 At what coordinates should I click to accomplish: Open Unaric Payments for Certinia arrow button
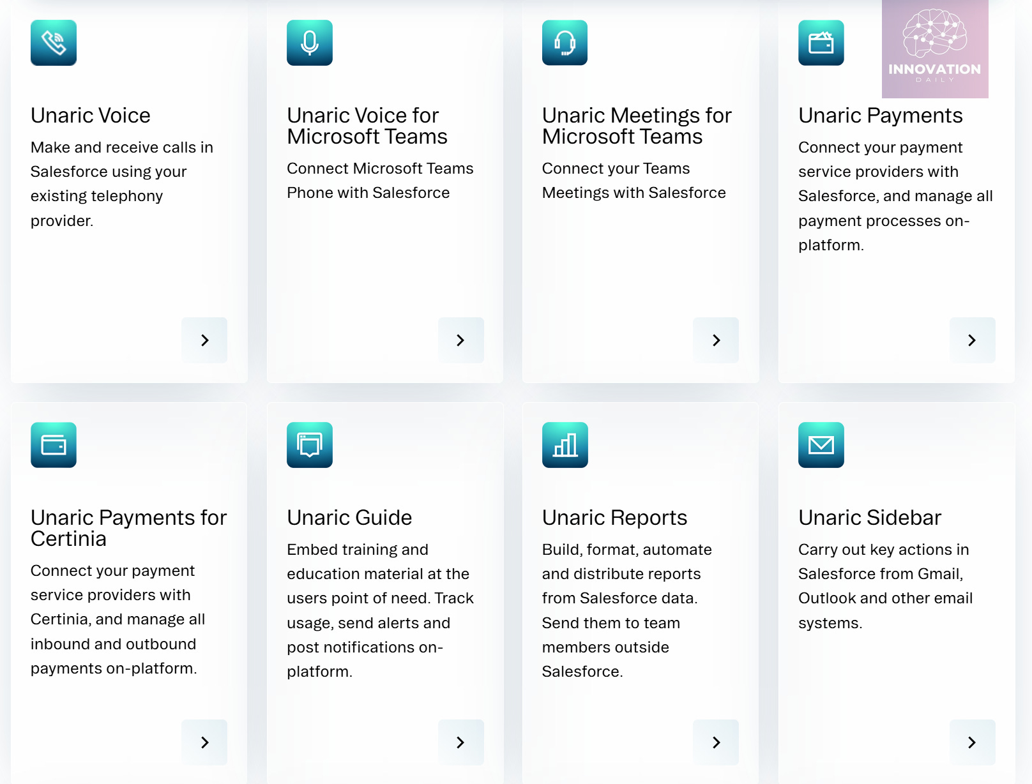tap(204, 743)
